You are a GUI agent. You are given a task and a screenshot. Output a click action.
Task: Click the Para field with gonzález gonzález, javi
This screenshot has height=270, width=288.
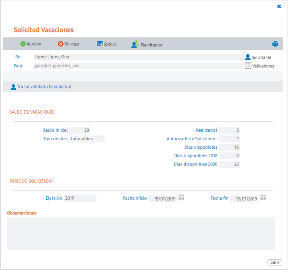(x=139, y=66)
